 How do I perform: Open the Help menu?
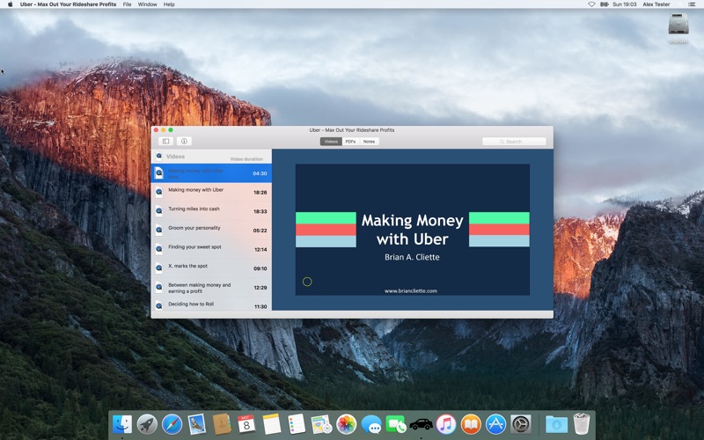[x=169, y=4]
